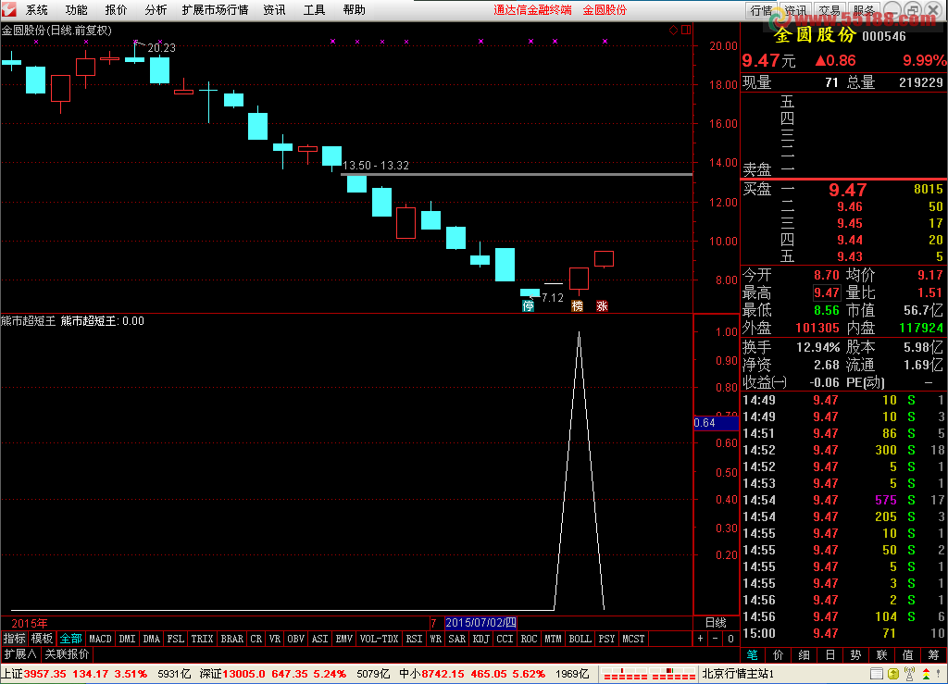Screen dimensions: 948x684
Task: Switch to the ROC indicator
Action: [x=529, y=639]
